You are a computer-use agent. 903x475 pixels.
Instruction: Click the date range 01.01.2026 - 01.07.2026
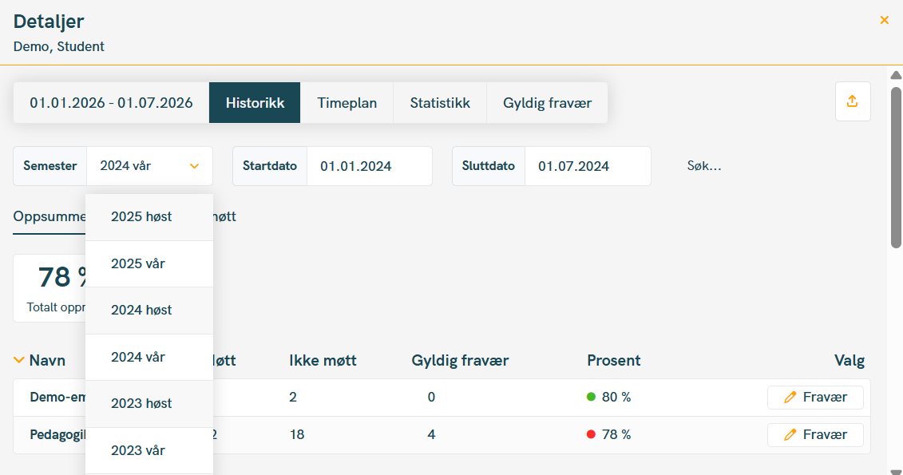click(111, 102)
